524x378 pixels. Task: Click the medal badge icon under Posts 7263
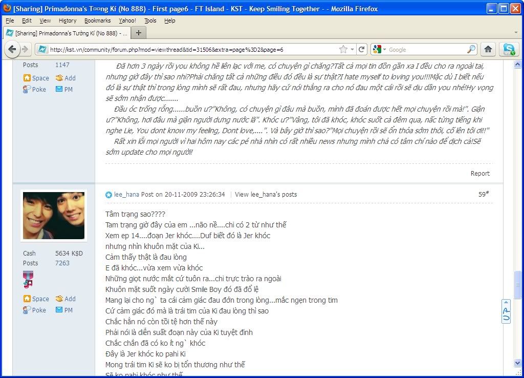pos(28,280)
